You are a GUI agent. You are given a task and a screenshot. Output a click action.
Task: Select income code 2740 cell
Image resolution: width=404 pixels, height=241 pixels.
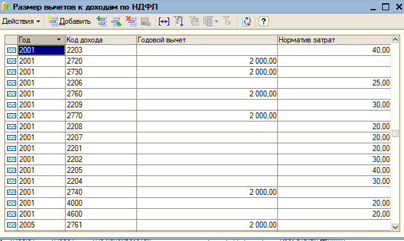(101, 192)
